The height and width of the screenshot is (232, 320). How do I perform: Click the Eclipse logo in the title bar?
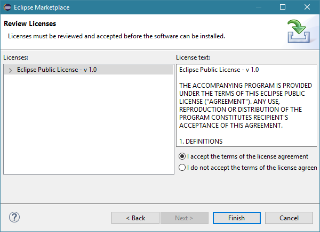(x=7, y=7)
